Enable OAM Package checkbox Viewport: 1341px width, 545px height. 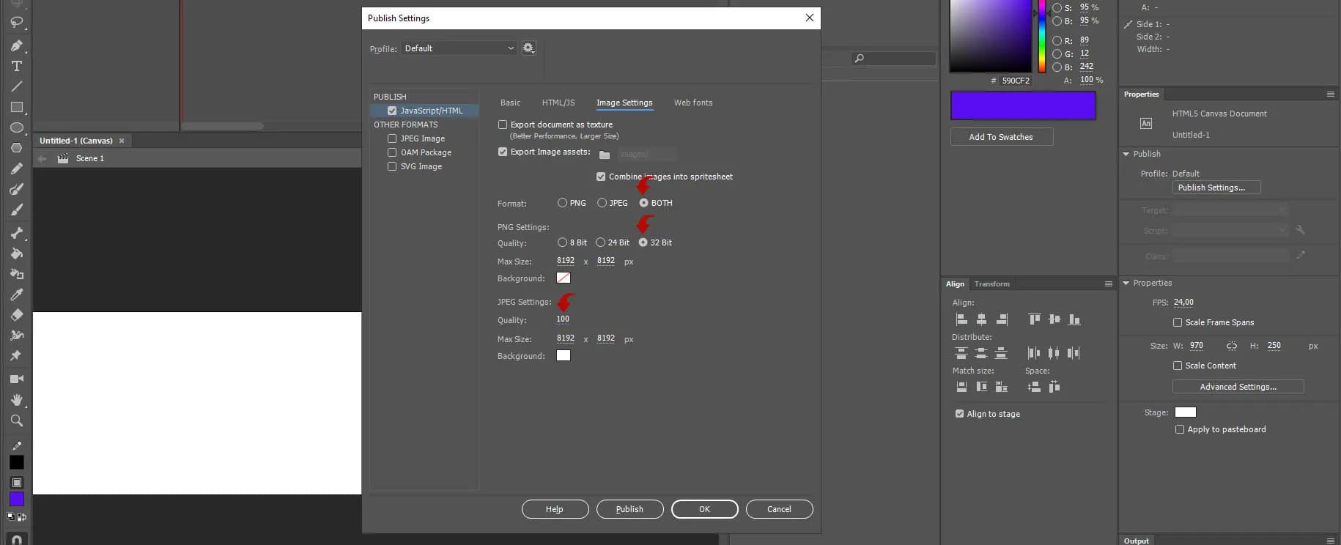392,152
